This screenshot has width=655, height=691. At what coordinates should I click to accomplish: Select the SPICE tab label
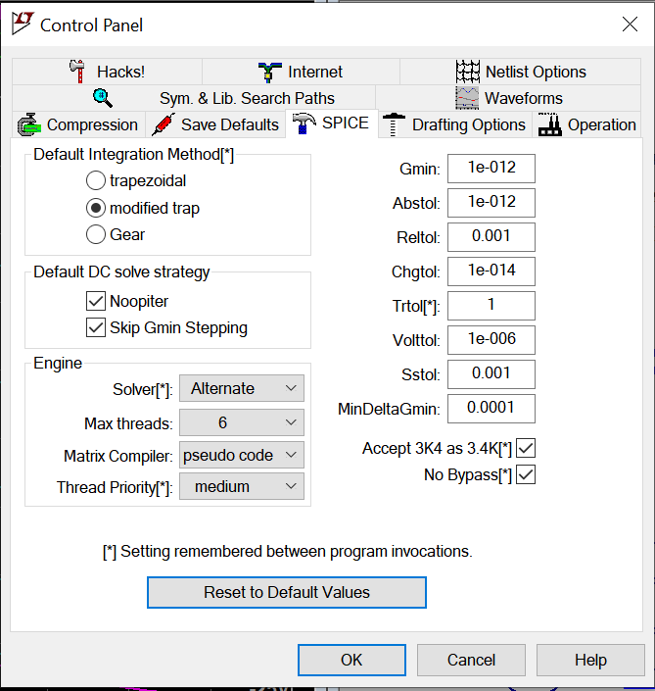point(345,123)
